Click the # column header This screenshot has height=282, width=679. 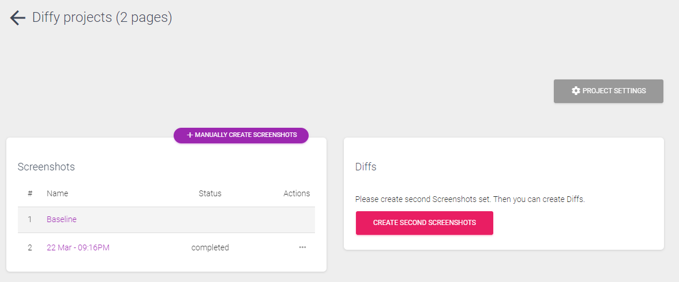tap(30, 193)
